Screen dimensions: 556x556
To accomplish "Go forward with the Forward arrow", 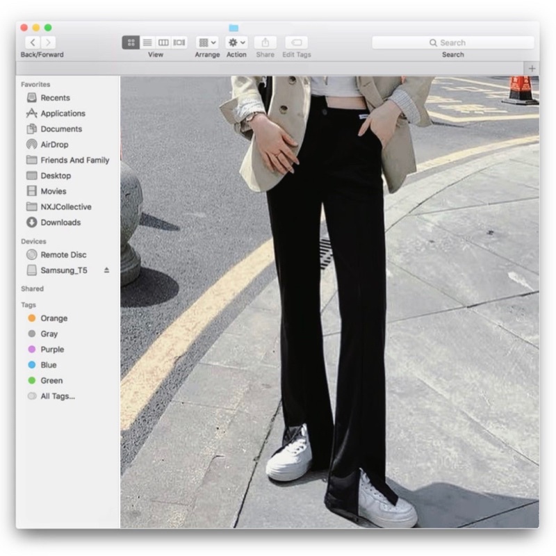I will [x=49, y=42].
